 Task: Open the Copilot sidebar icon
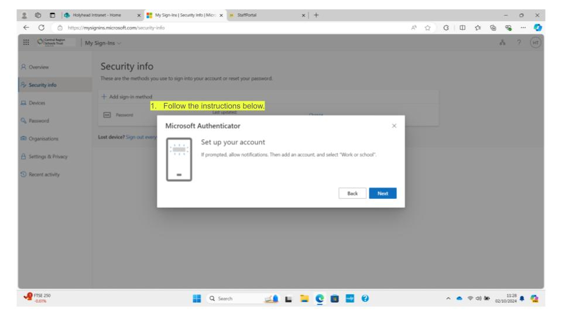pyautogui.click(x=537, y=28)
